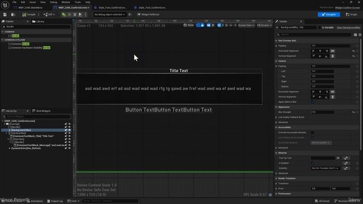The height and width of the screenshot is (204, 363).
Task: Set Slot Horizontal Alignment to Left
Action: [x=314, y=51]
